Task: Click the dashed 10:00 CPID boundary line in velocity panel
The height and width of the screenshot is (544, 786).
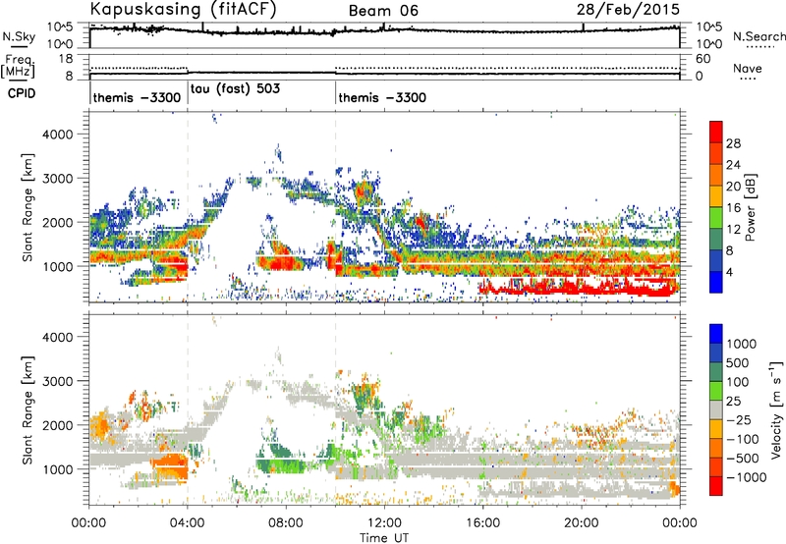Action: [335, 409]
